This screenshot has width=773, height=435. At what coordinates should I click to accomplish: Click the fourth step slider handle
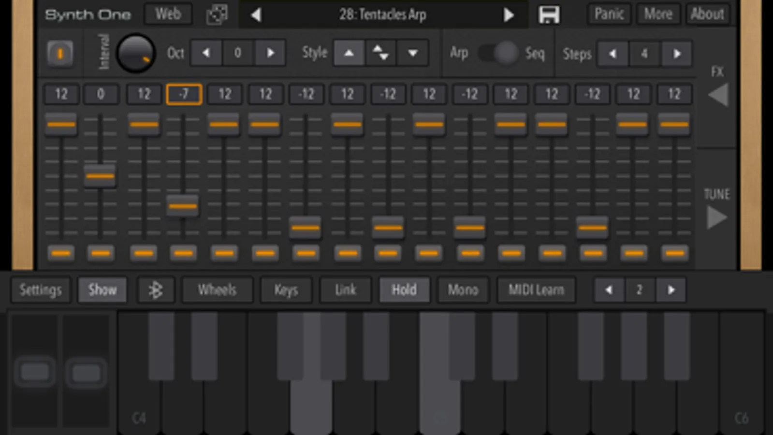[x=183, y=206]
